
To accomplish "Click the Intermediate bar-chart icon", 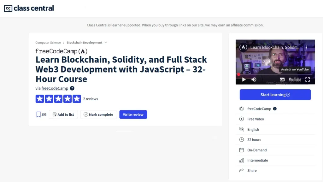I will [241, 160].
